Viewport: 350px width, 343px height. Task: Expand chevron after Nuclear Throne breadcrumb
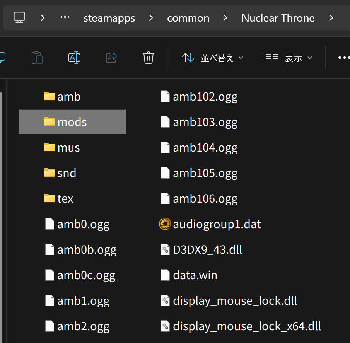click(x=331, y=18)
